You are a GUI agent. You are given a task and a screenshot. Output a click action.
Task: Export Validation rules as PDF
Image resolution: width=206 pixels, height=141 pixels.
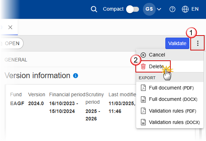pyautogui.click(x=170, y=111)
